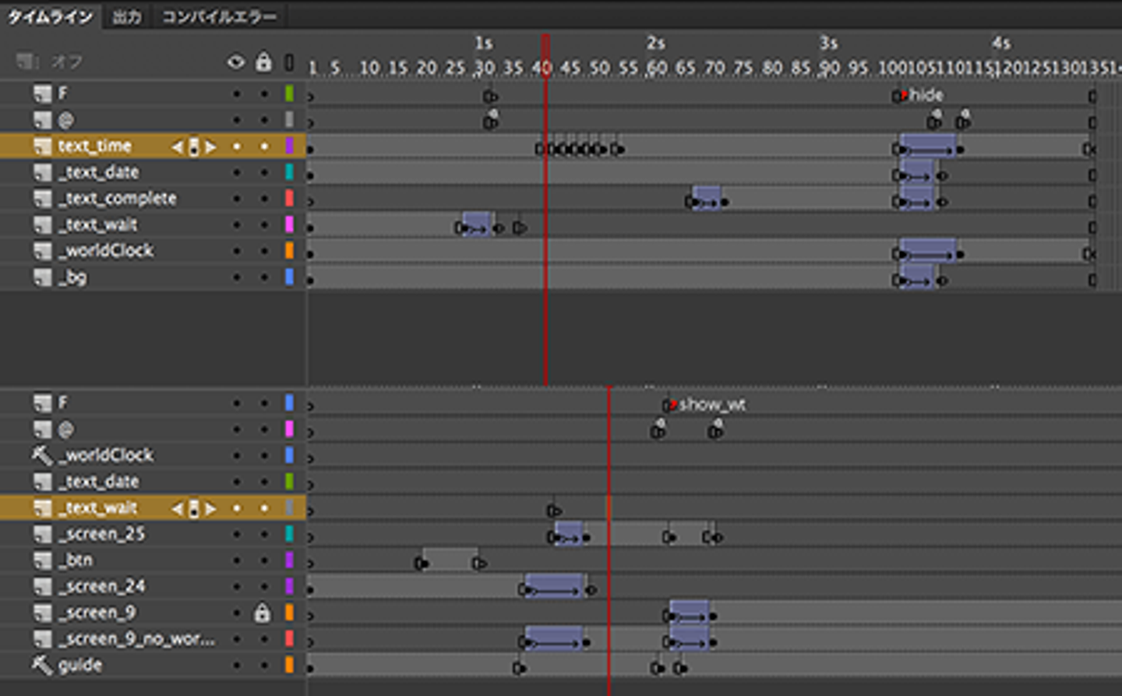Click the layer icon beside _screen_9_no_wor…

42,639
